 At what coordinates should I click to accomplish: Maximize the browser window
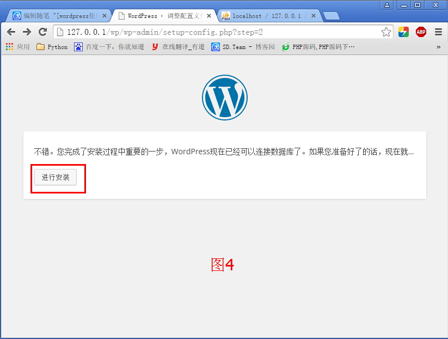tap(418, 5)
